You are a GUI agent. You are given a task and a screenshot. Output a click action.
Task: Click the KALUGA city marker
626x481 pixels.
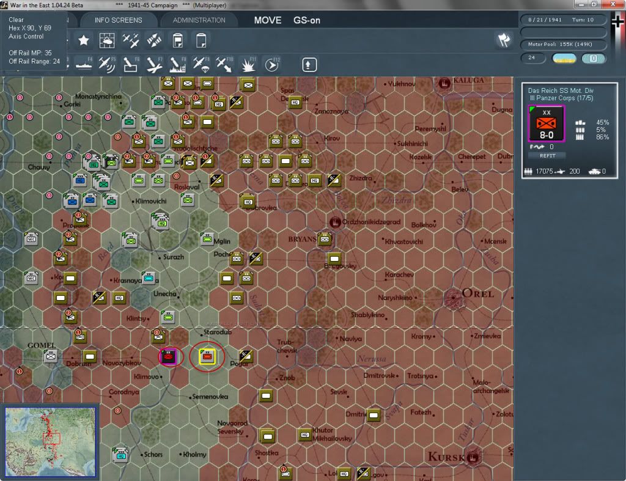tap(444, 84)
